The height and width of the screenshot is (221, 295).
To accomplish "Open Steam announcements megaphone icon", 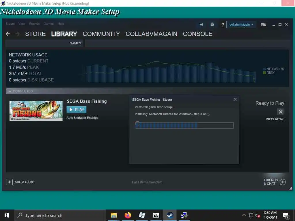I will tap(201, 24).
